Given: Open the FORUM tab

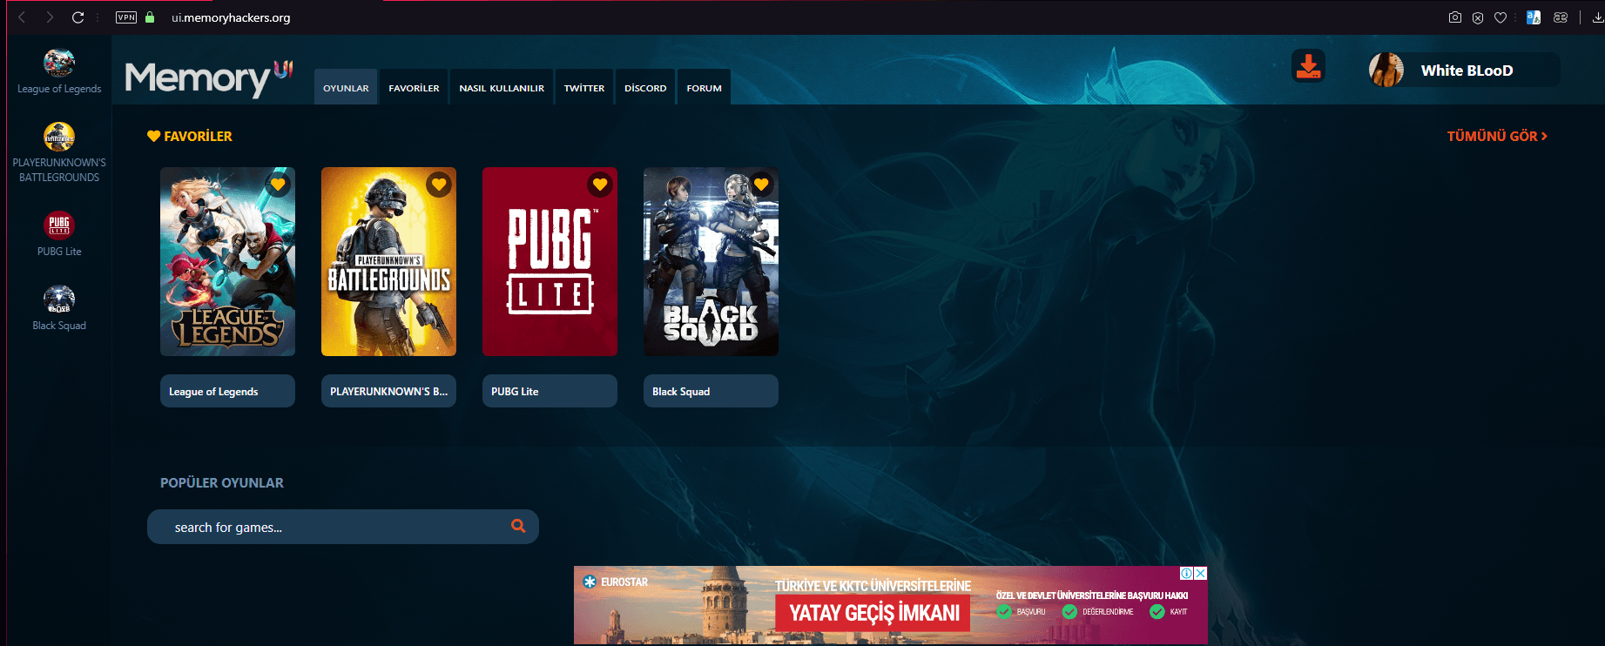Looking at the screenshot, I should (x=704, y=87).
